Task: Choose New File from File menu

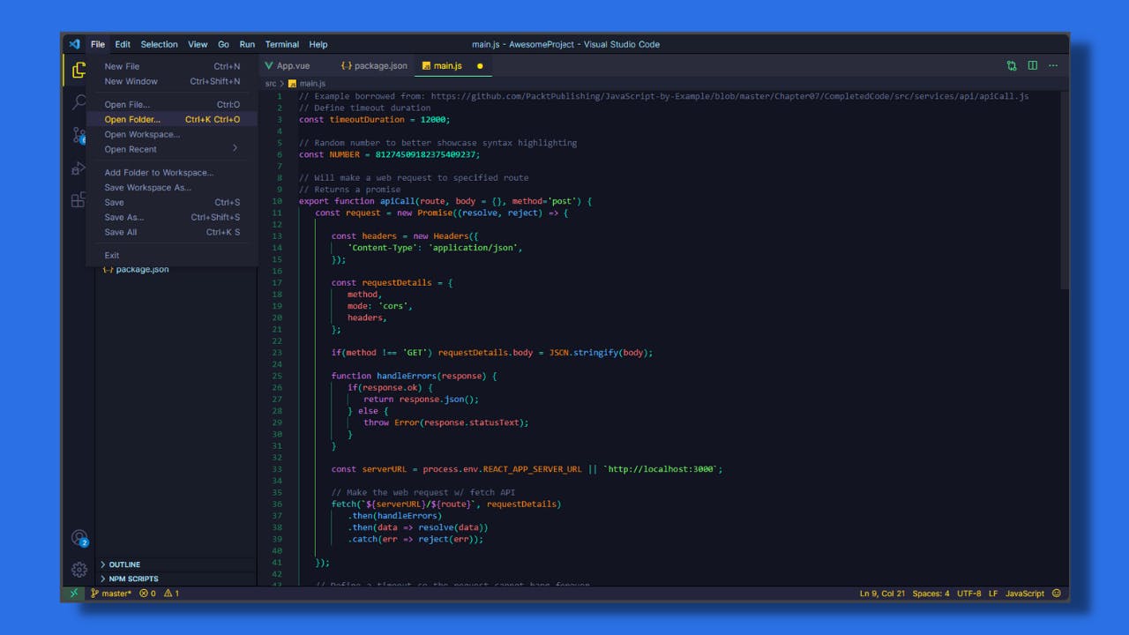Action: point(172,66)
